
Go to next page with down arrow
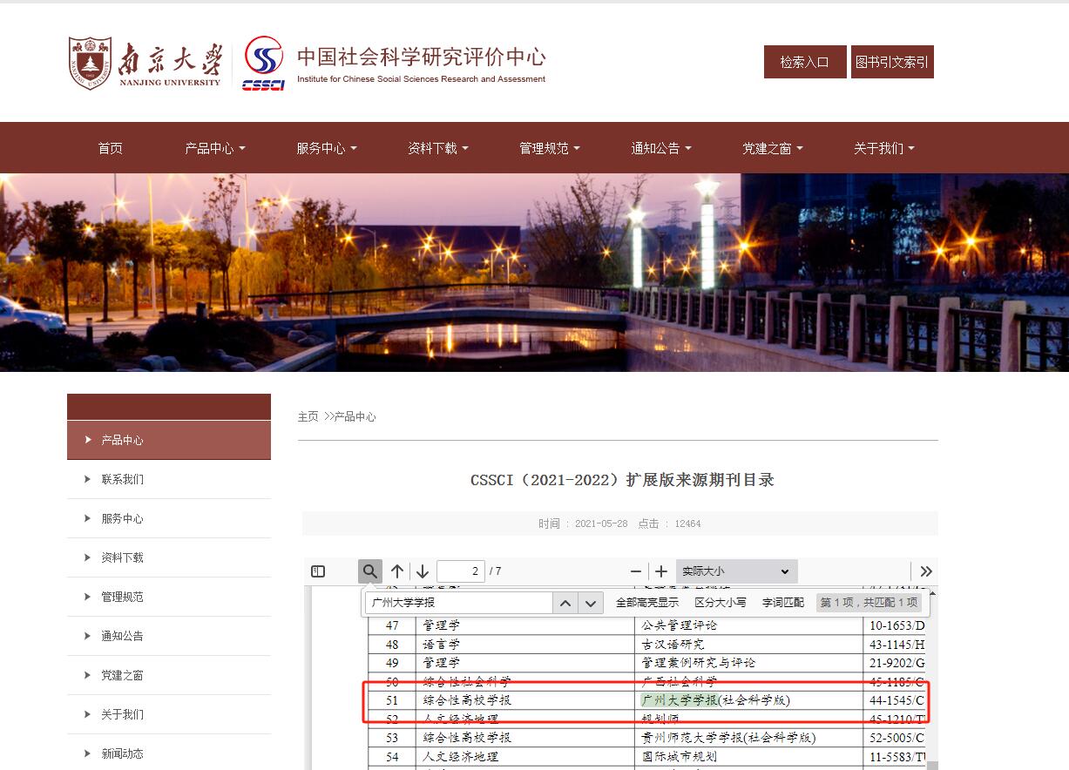pyautogui.click(x=423, y=571)
